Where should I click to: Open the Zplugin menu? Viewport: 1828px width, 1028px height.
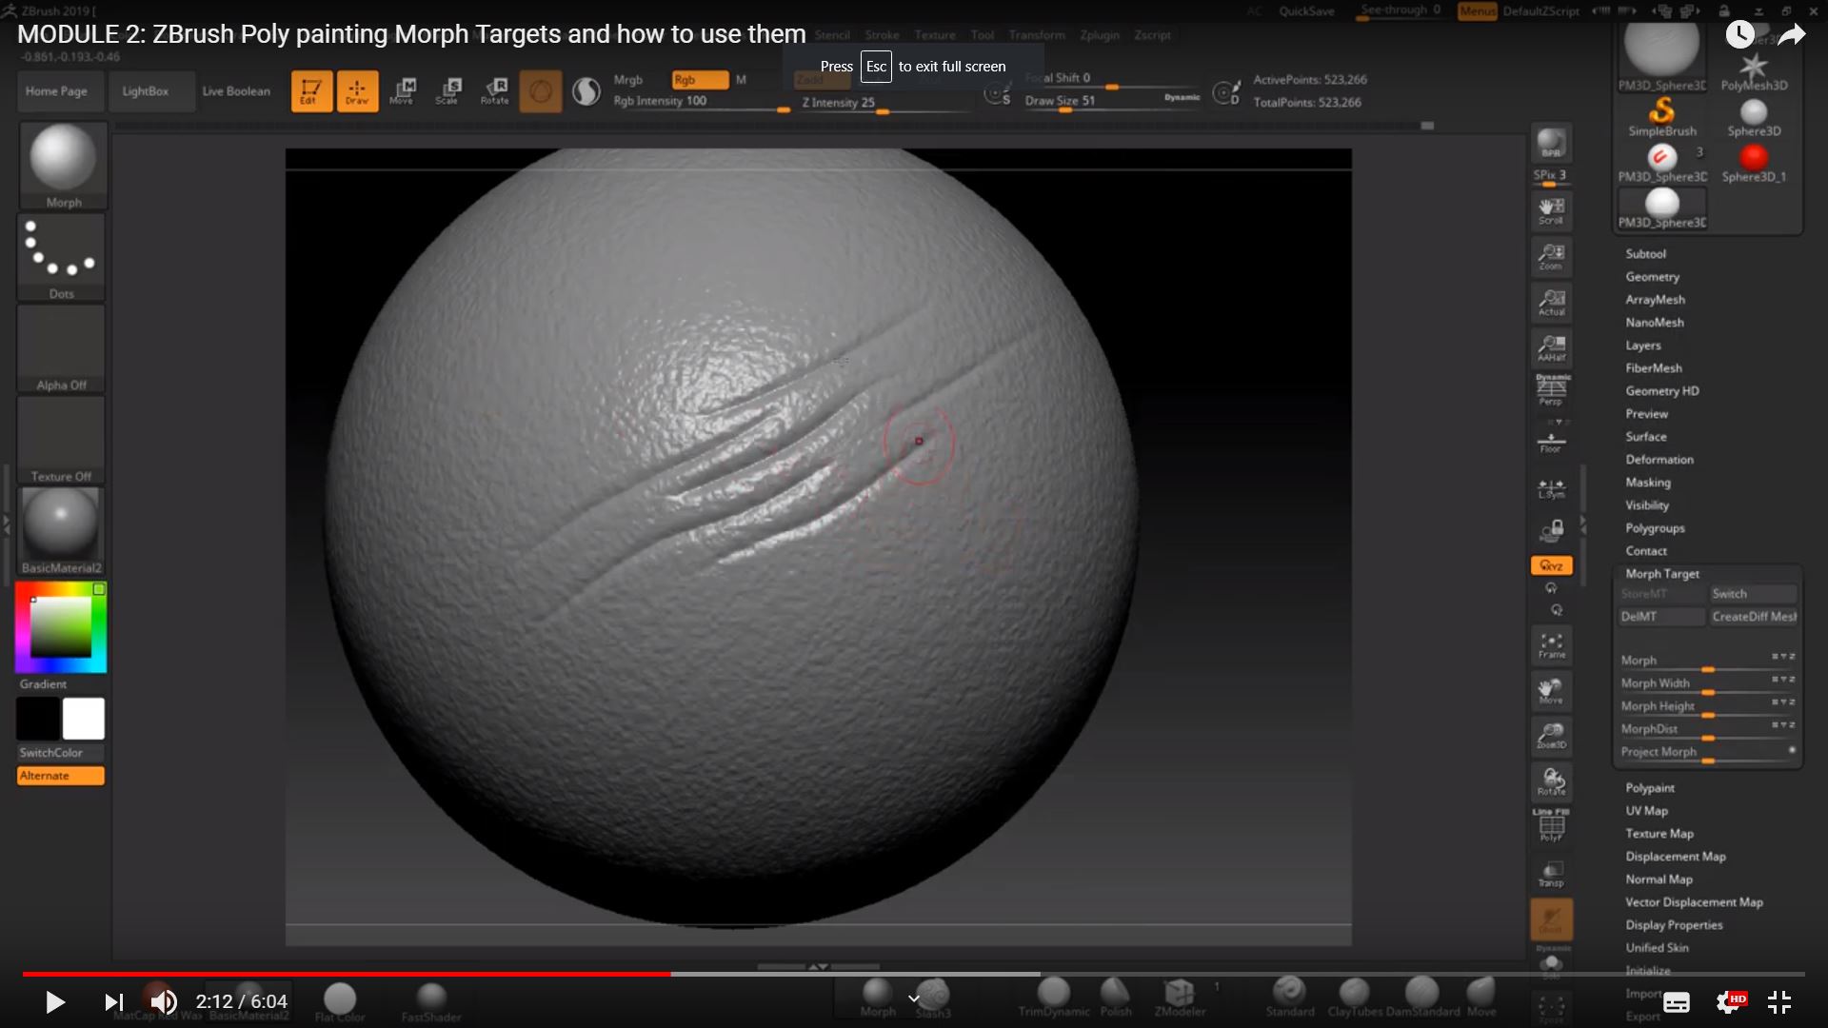coord(1100,35)
